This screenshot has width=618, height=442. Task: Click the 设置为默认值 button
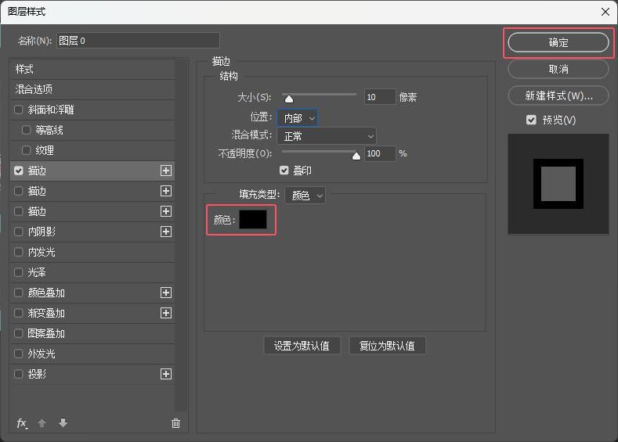tap(302, 346)
